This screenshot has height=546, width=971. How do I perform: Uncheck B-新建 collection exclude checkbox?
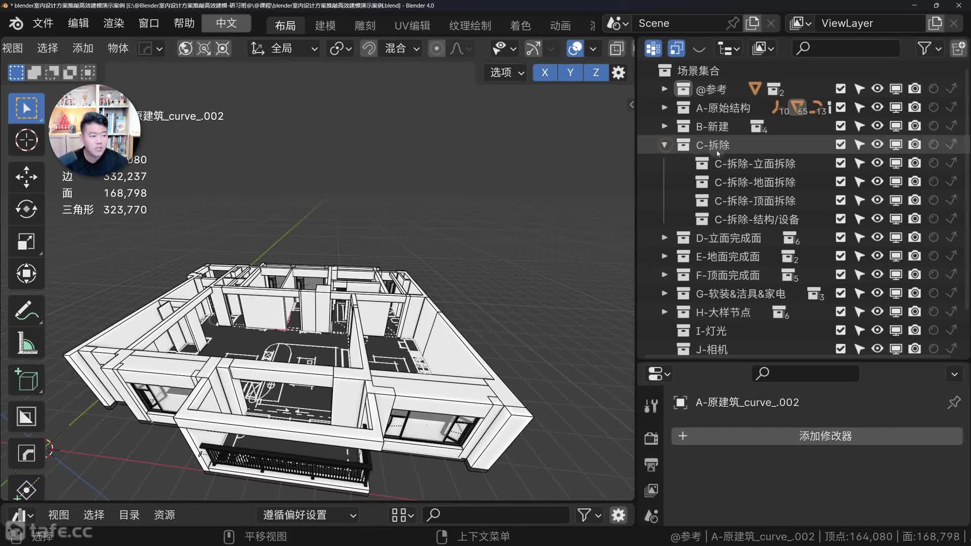[x=841, y=126]
